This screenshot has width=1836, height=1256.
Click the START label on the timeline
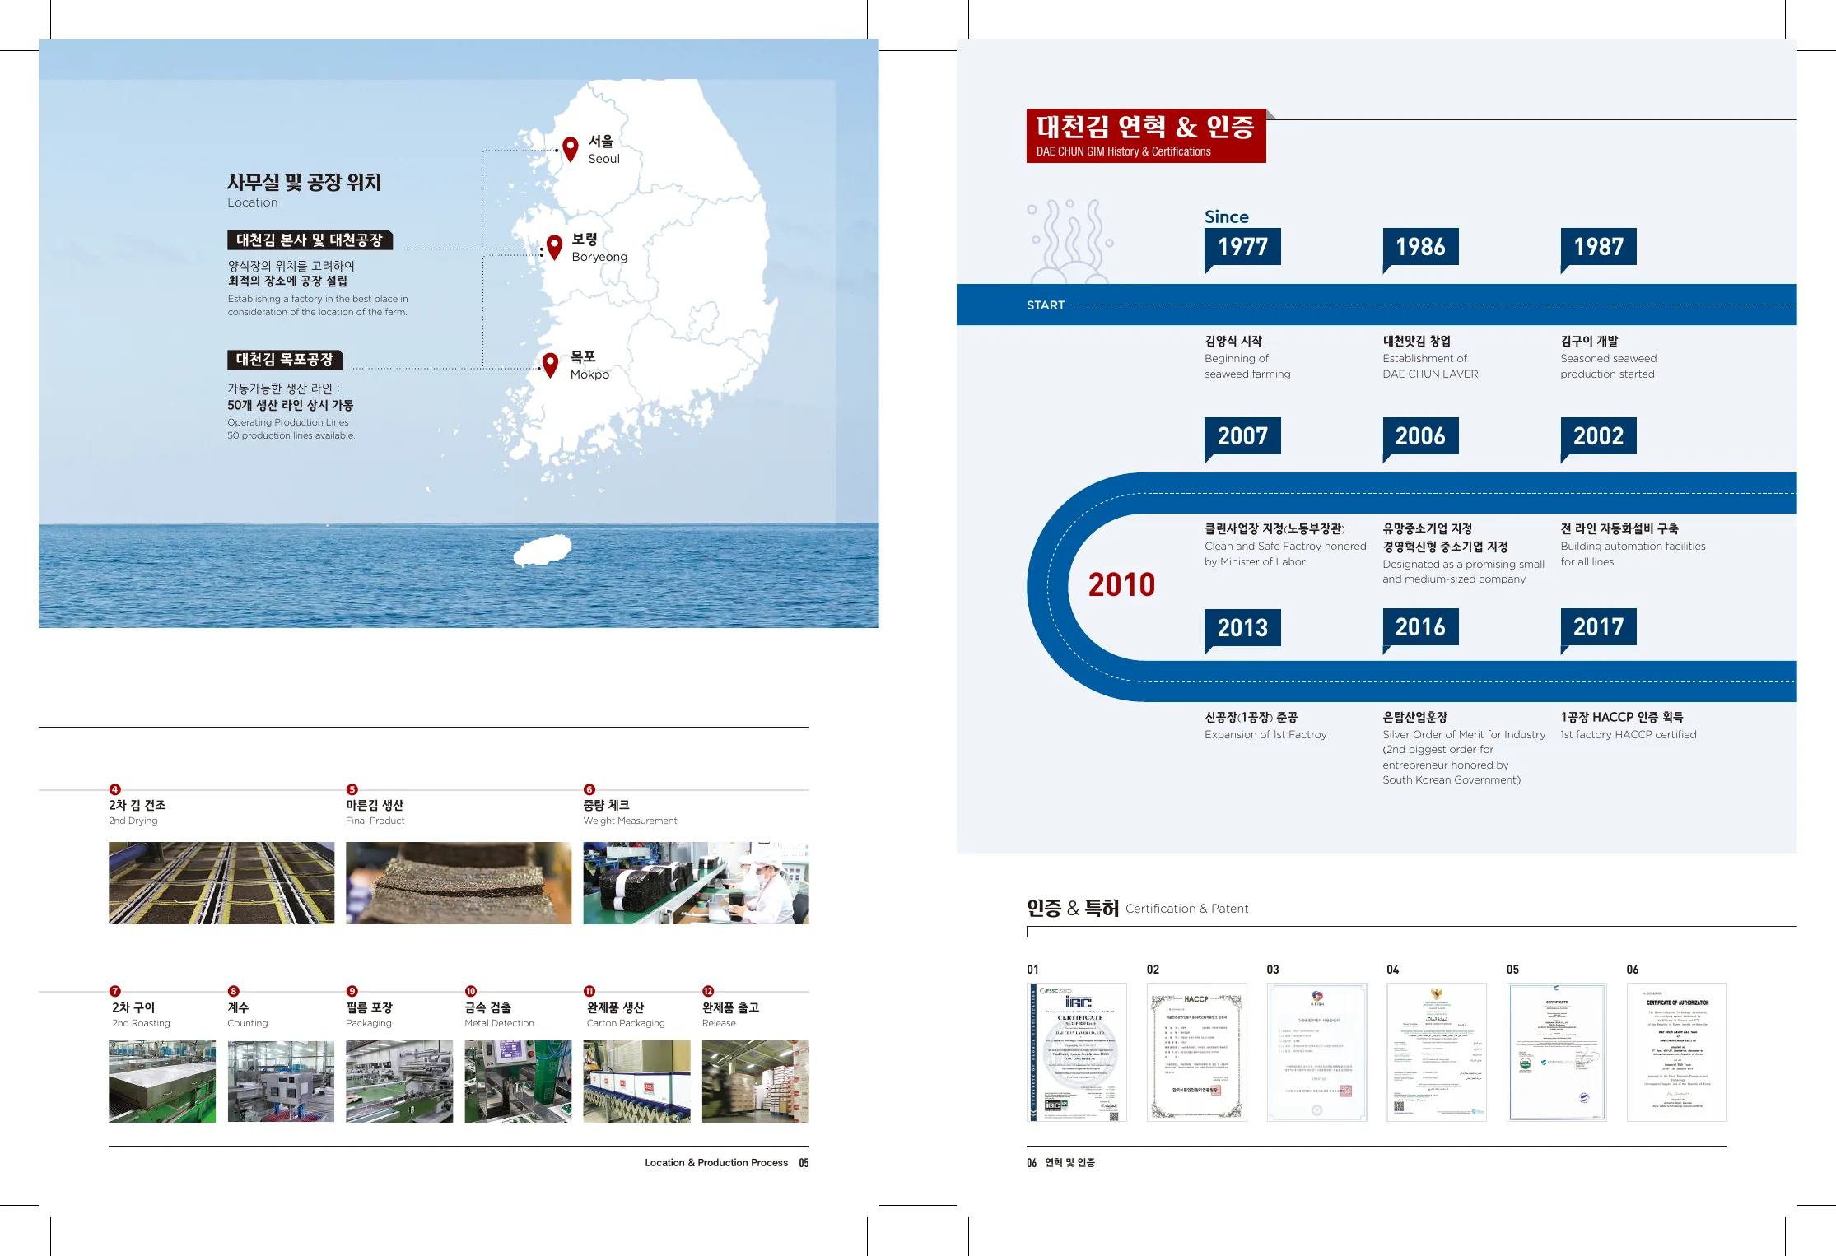click(1046, 305)
